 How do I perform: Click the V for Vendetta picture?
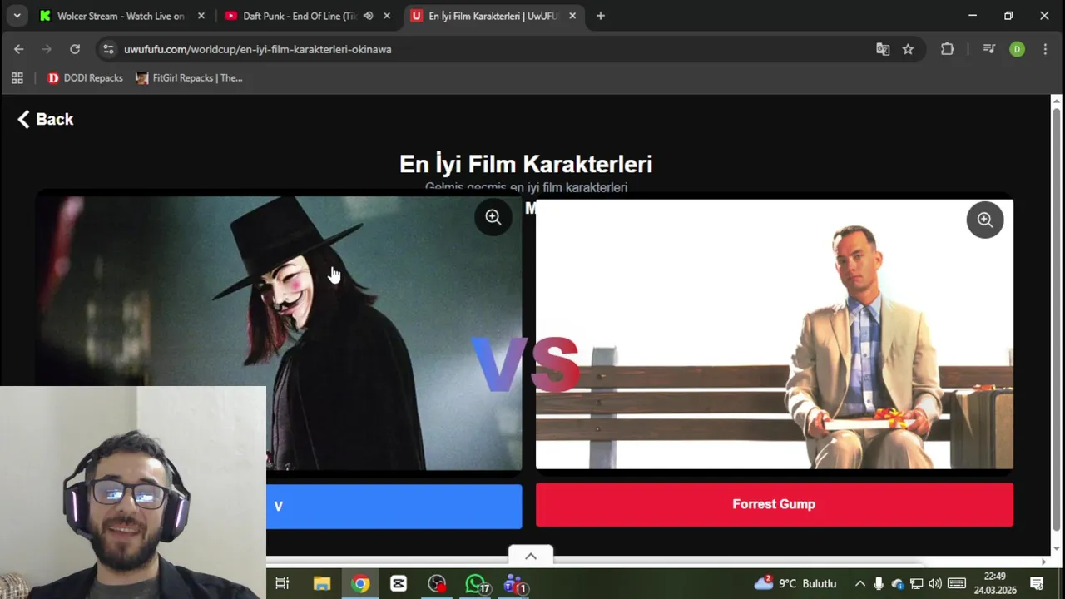(x=279, y=333)
